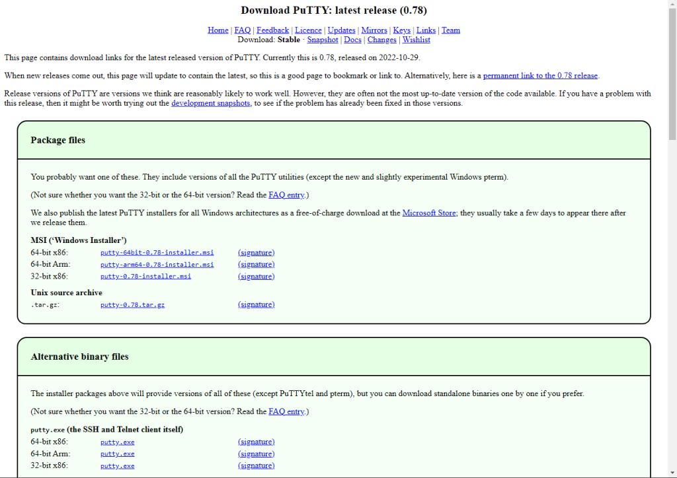Download putty-64bit-0.78-installer.msi
Image resolution: width=677 pixels, height=478 pixels.
click(157, 253)
